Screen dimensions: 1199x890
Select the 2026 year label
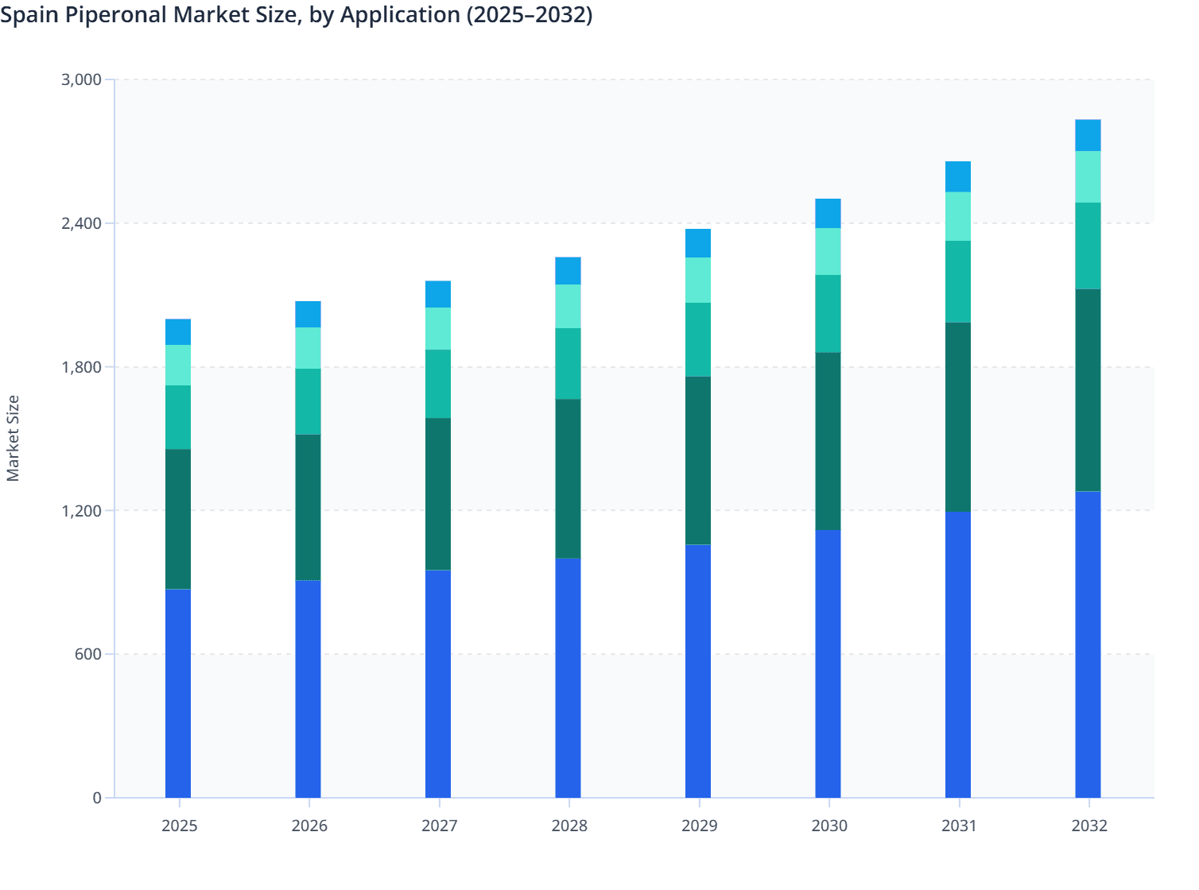tap(309, 826)
